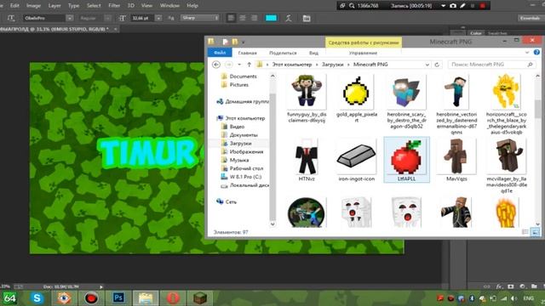Viewport: 545px width, 306px height.
Task: Open File Explorer from the taskbar
Action: click(146, 298)
